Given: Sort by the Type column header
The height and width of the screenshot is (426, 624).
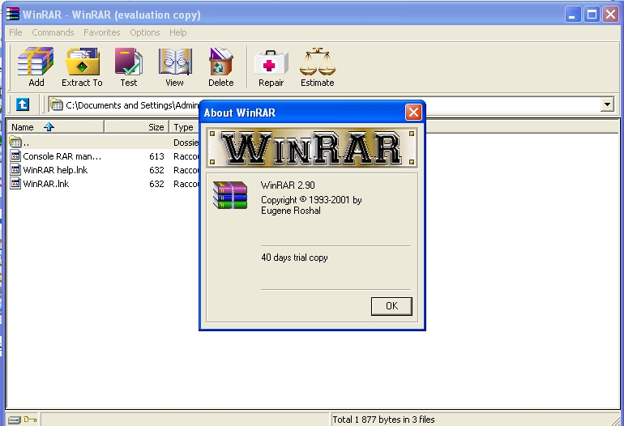Looking at the screenshot, I should click(184, 127).
